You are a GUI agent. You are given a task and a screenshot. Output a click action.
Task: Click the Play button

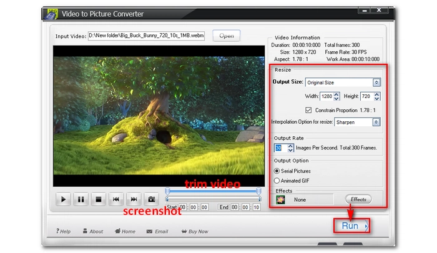(63, 199)
